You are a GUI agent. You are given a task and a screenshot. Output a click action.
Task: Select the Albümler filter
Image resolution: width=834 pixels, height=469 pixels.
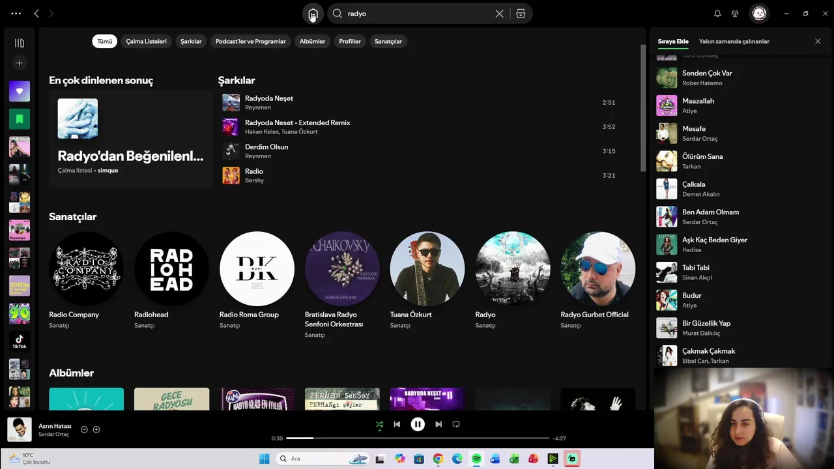click(x=312, y=41)
